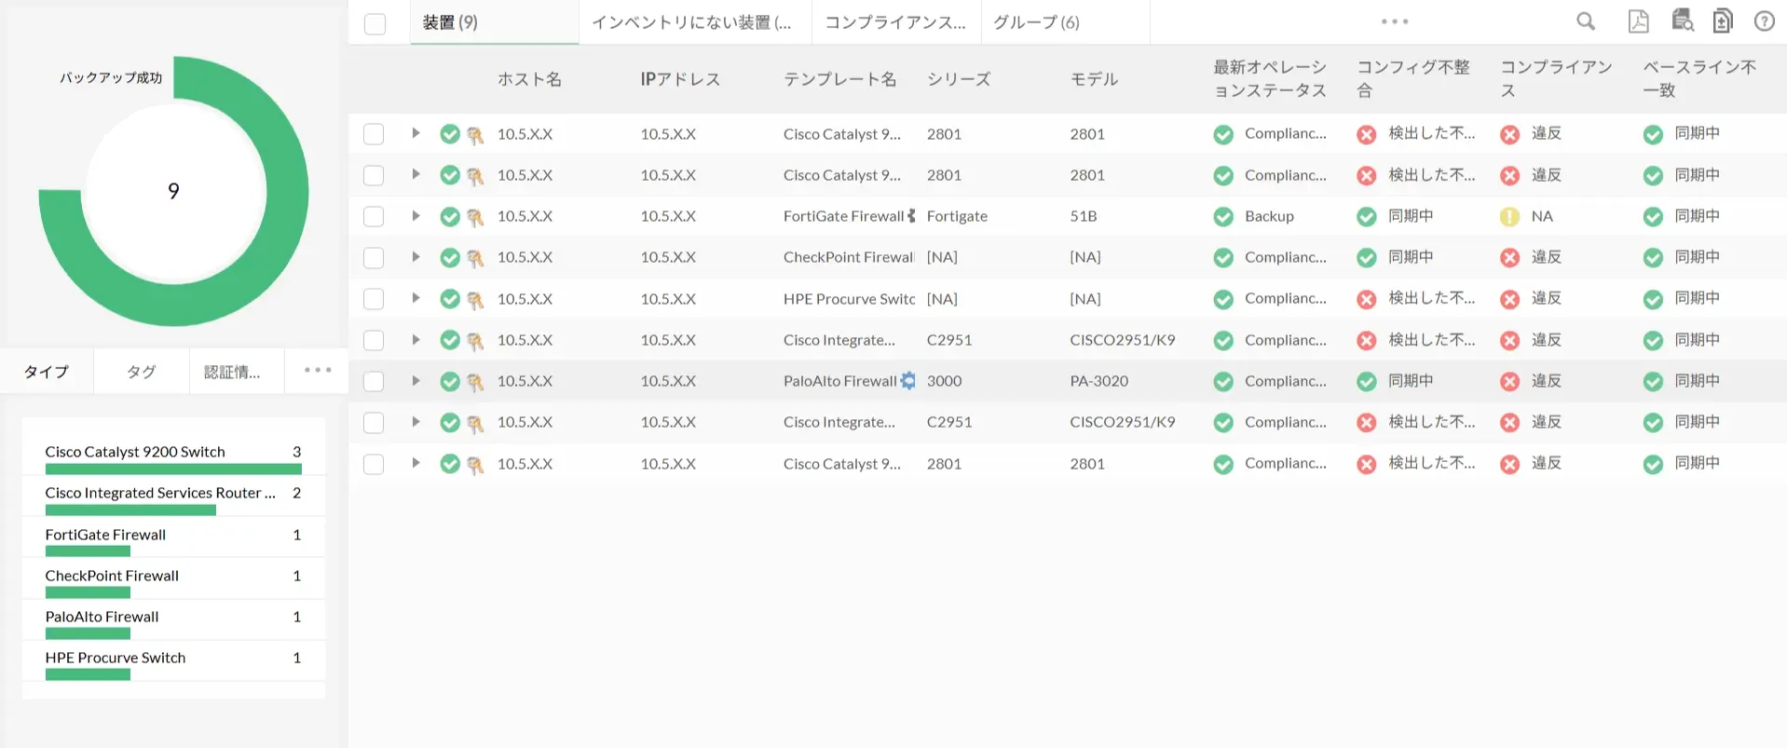Click red 検出した不... conflict icon in HPE Procurve row
Screen dimensions: 1787x748
pos(1366,299)
